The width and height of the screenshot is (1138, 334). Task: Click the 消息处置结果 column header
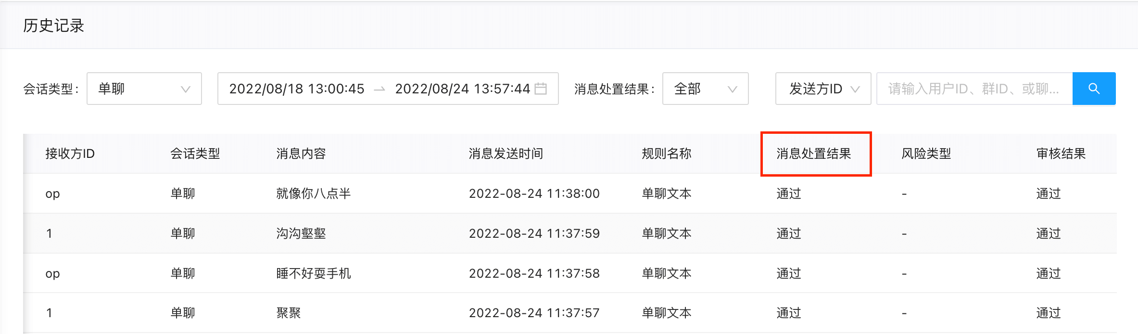[813, 154]
